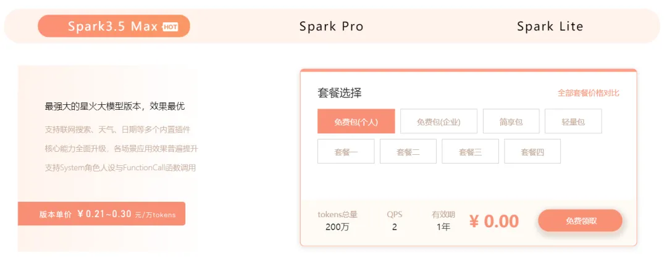Select the 套餐二 plan
This screenshot has height=261, width=667.
(x=408, y=152)
